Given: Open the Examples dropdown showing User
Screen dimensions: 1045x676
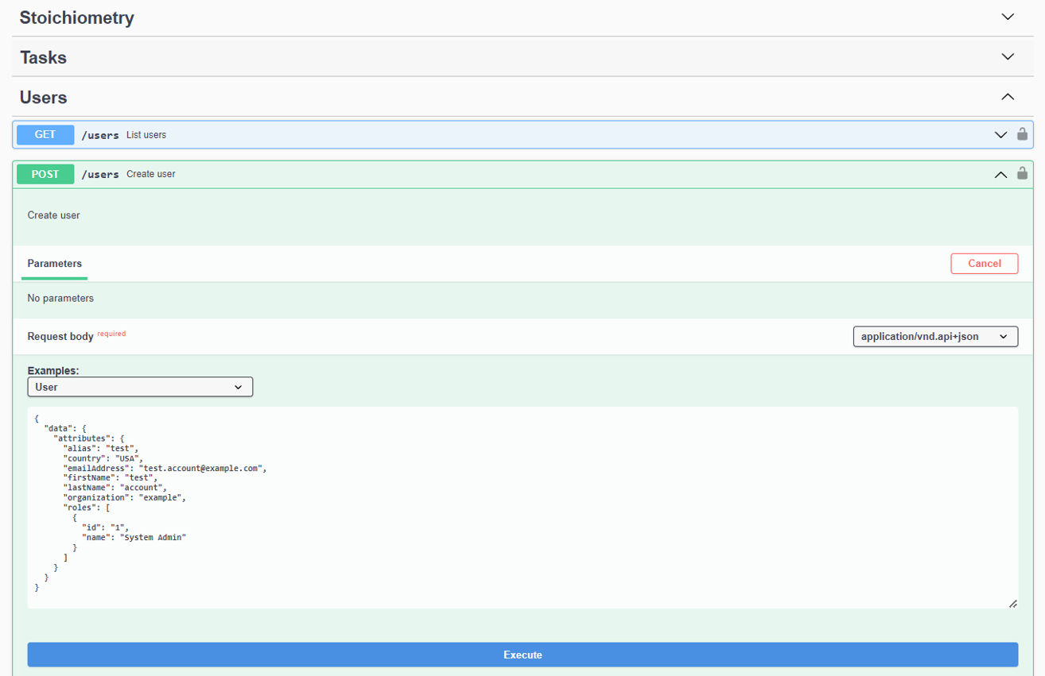Looking at the screenshot, I should [x=140, y=387].
